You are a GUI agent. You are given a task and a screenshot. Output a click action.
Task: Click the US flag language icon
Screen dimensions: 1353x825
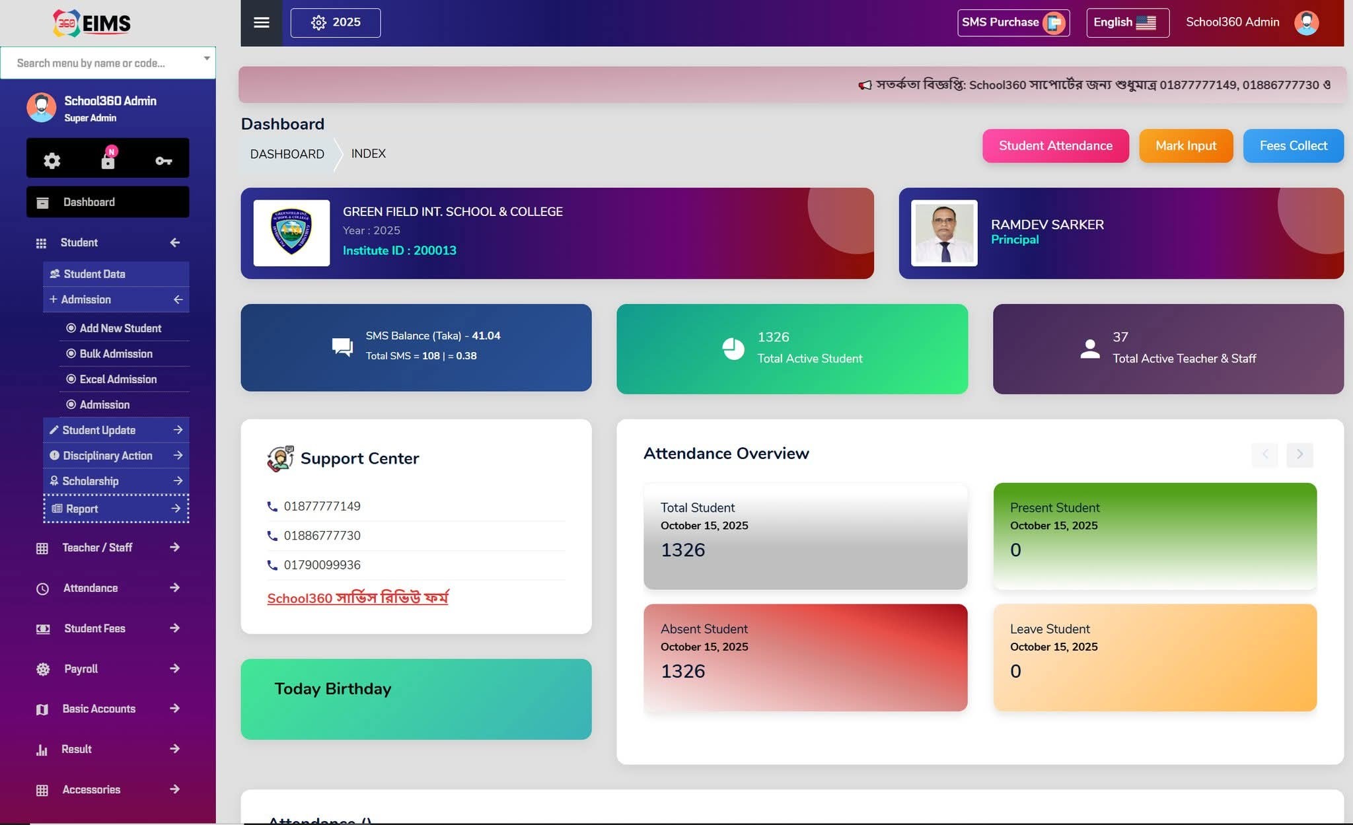click(1146, 22)
